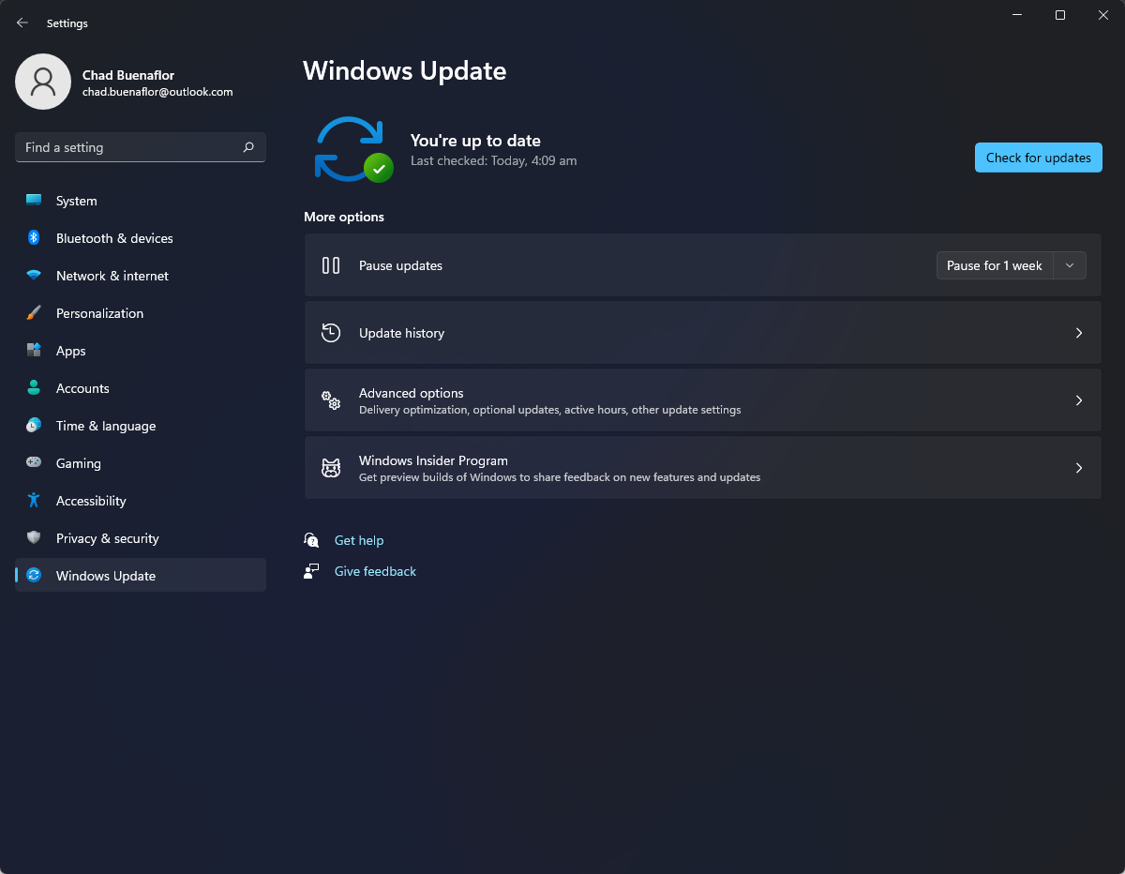Viewport: 1125px width, 874px height.
Task: Select Privacy & security category
Action: (x=141, y=538)
